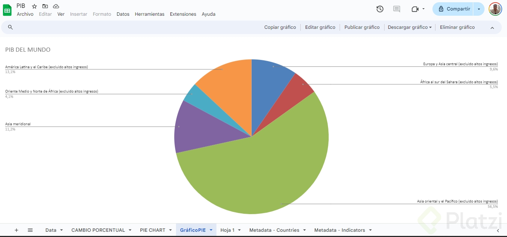Viewport: 507px width, 237px height.
Task: Open the comments icon
Action: tap(397, 9)
